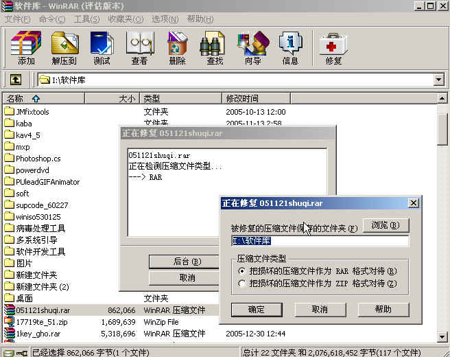The image size is (450, 357).
Task: Select the 多系统引导 folder row
Action: (36, 240)
